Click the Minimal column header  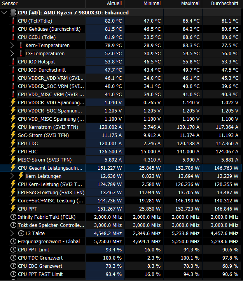pos(143,4)
